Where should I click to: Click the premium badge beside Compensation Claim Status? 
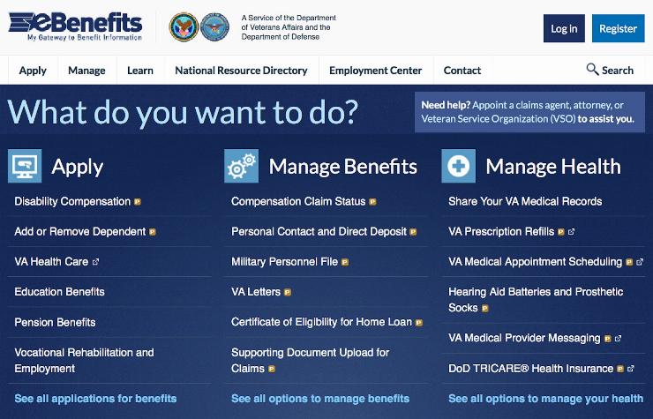click(x=372, y=202)
